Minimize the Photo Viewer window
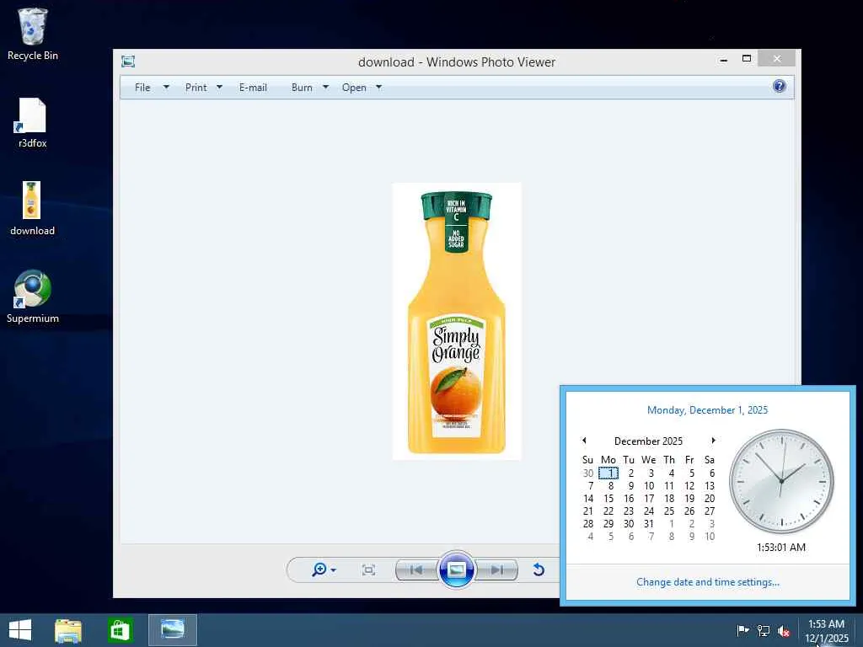This screenshot has width=863, height=647. tap(724, 59)
